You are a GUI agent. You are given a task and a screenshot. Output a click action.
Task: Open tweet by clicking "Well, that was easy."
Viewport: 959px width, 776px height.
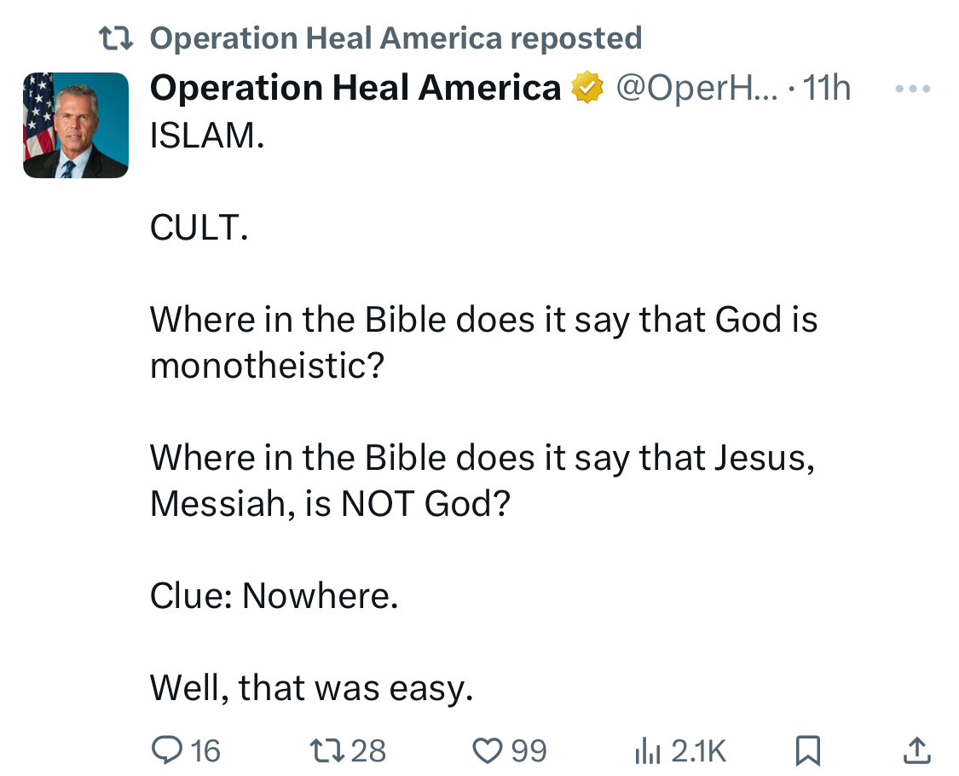coord(311,687)
